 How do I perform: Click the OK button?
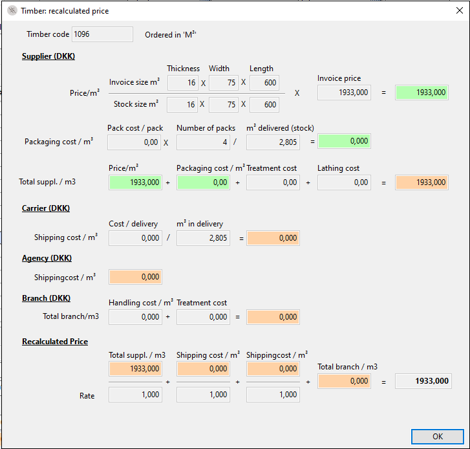click(437, 436)
